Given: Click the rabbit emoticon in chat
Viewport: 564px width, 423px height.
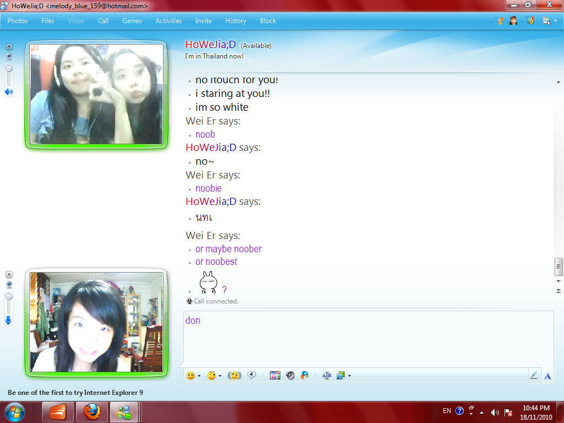Looking at the screenshot, I should (x=209, y=283).
